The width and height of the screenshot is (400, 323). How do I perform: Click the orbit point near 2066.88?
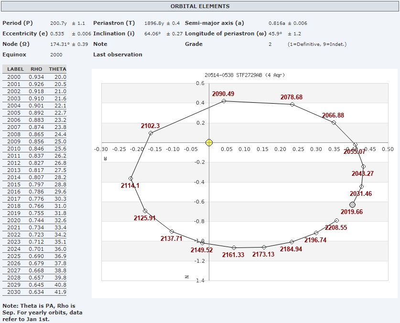pos(334,123)
